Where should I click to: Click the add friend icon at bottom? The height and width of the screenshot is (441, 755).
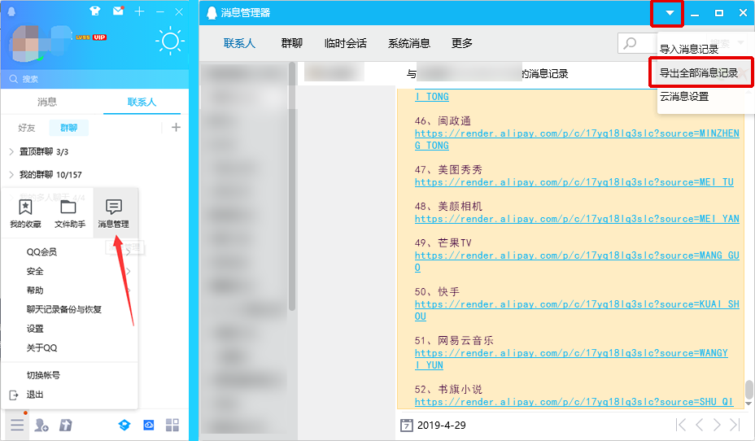(41, 425)
